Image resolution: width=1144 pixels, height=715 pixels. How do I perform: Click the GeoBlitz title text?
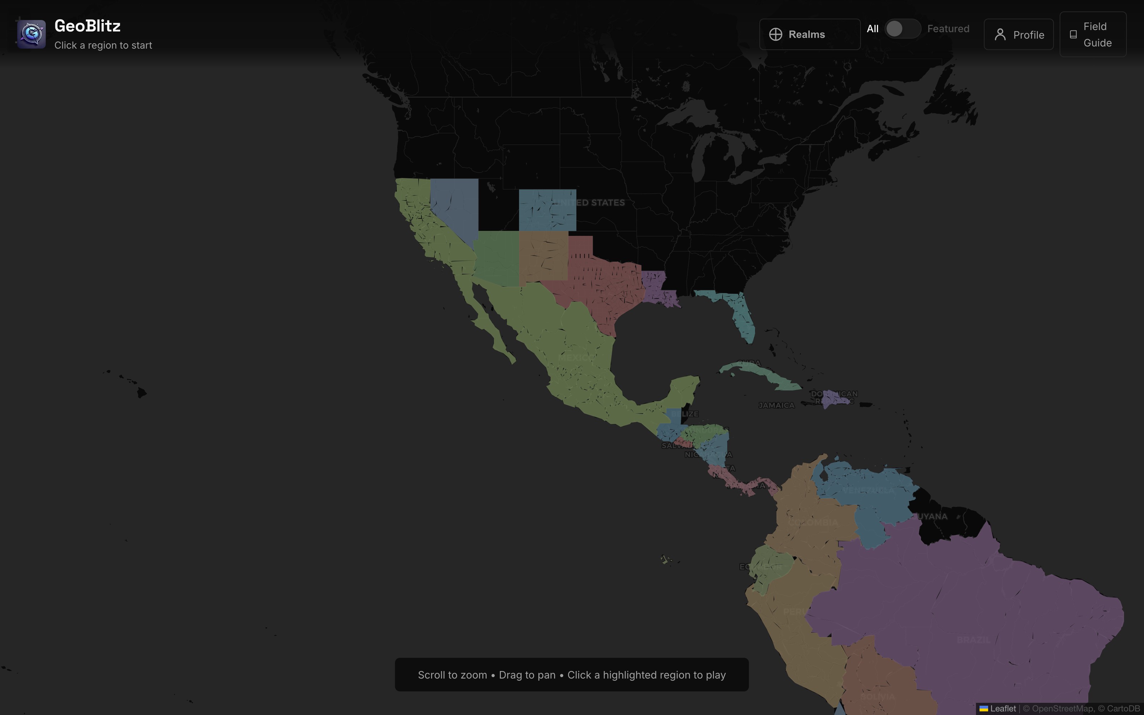click(x=88, y=26)
